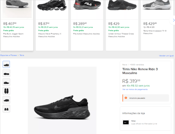This screenshot has height=134, width=175.
Task: Open Ver os meios de pagamento link
Action: [x=135, y=89]
